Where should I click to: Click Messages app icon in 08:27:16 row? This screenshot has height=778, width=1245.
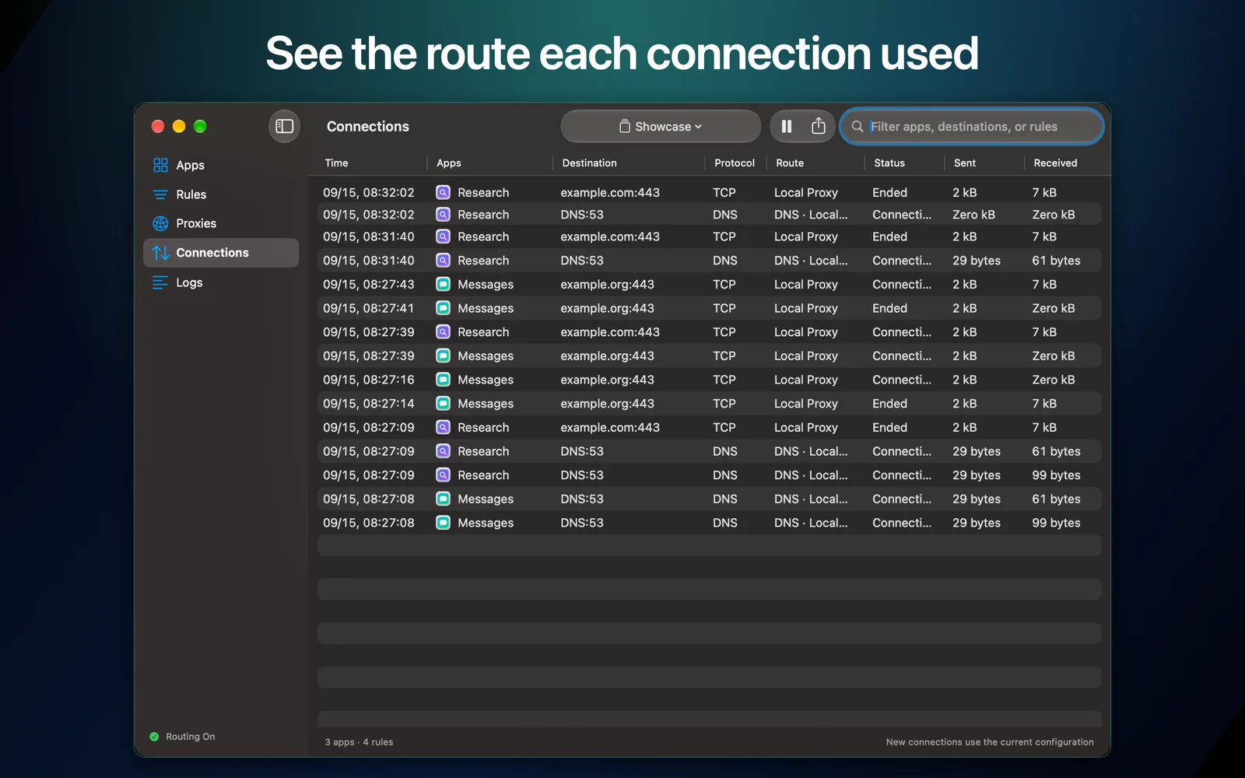(443, 380)
